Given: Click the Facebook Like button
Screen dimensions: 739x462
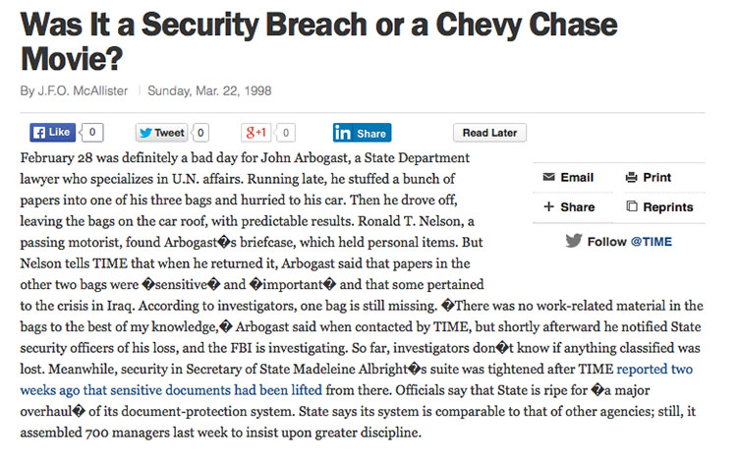Looking at the screenshot, I should click(52, 133).
